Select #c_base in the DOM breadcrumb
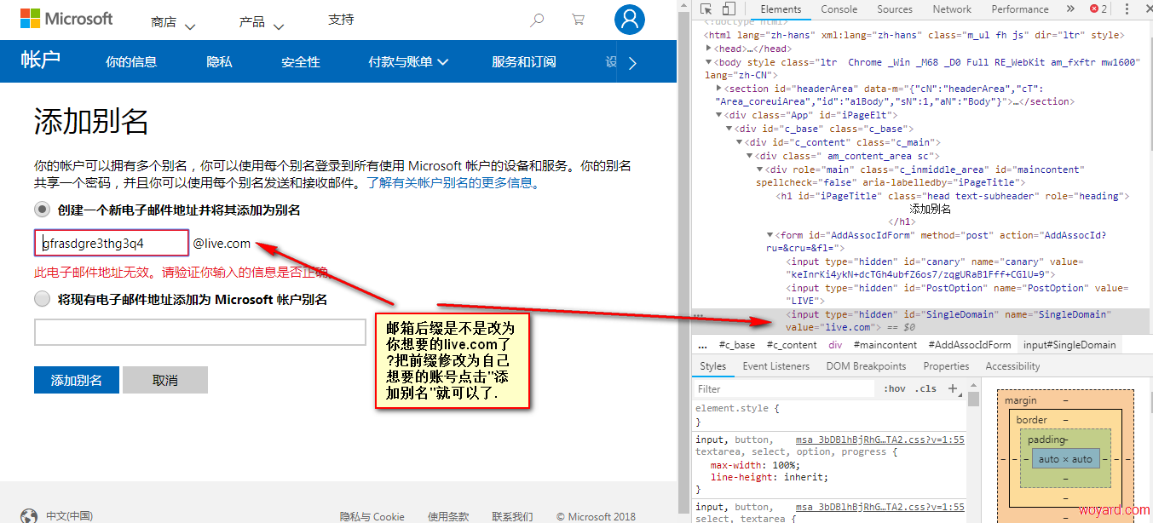This screenshot has width=1153, height=523. tap(738, 345)
